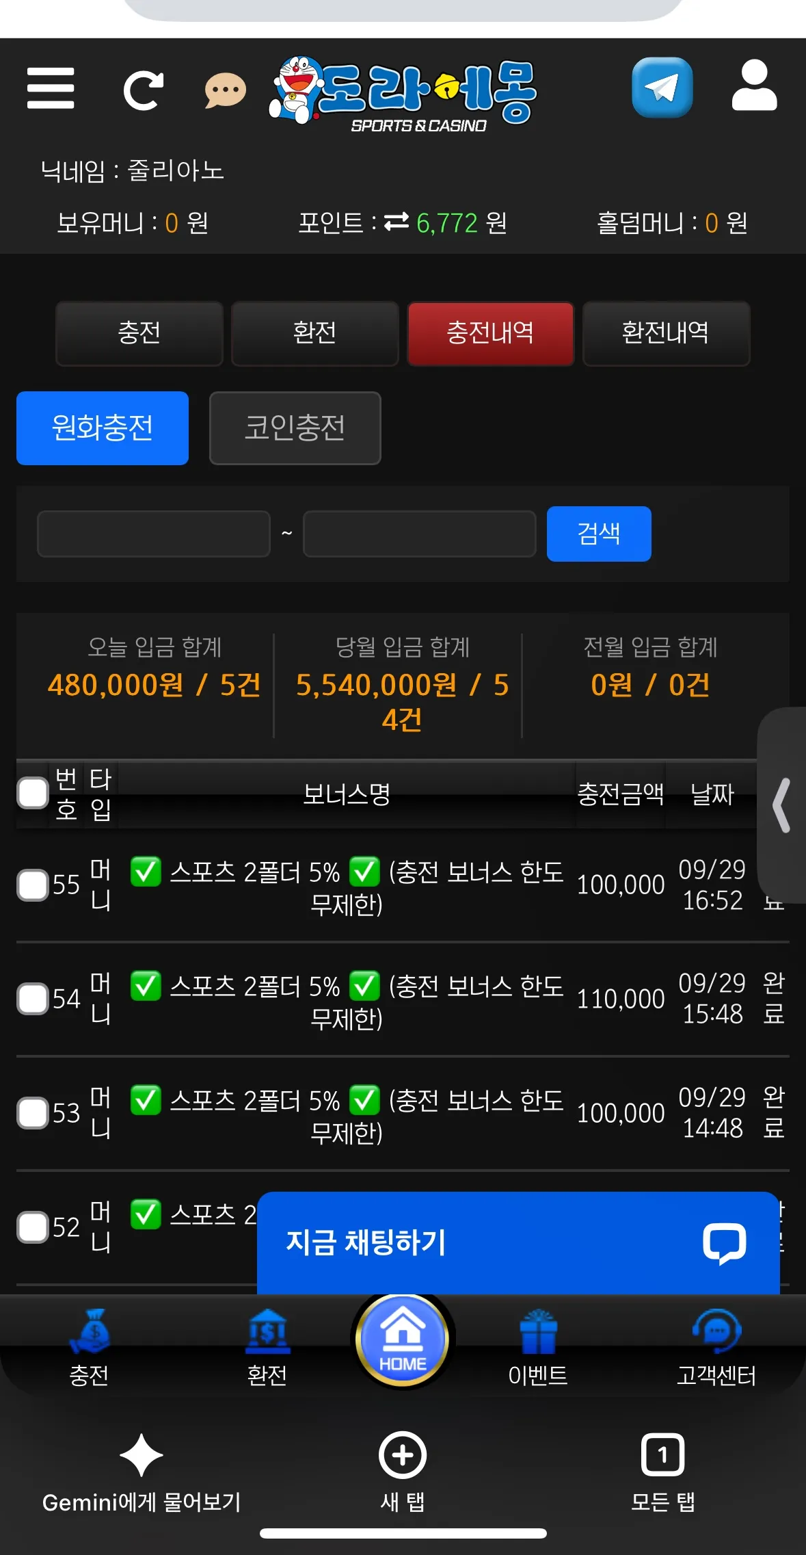The height and width of the screenshot is (1555, 806).
Task: Click the start date input field
Action: (x=154, y=534)
